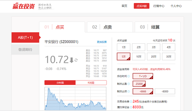Image resolution: width=192 pixels, height=111 pixels.
Task: Click the -0.74% change value
Action: (61, 69)
